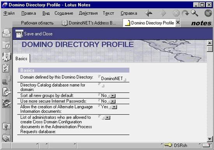Click the Address Book tab book icon
Screen dimensions: 214x150
(65, 23)
